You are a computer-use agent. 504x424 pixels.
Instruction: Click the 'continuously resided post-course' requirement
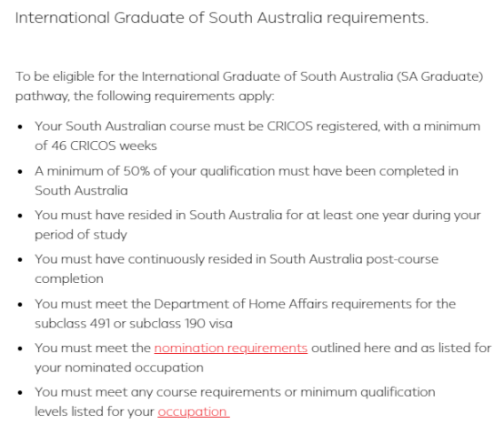click(x=237, y=268)
